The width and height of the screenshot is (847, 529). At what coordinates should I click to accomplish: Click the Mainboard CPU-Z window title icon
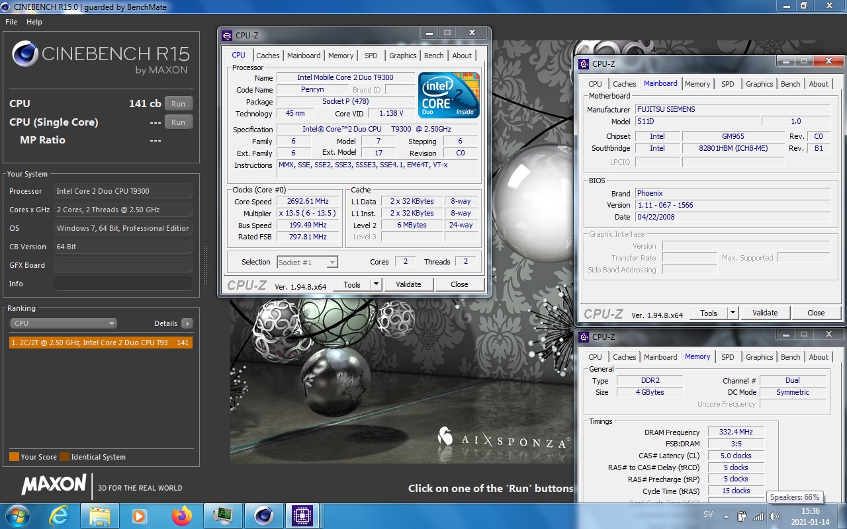click(x=584, y=64)
